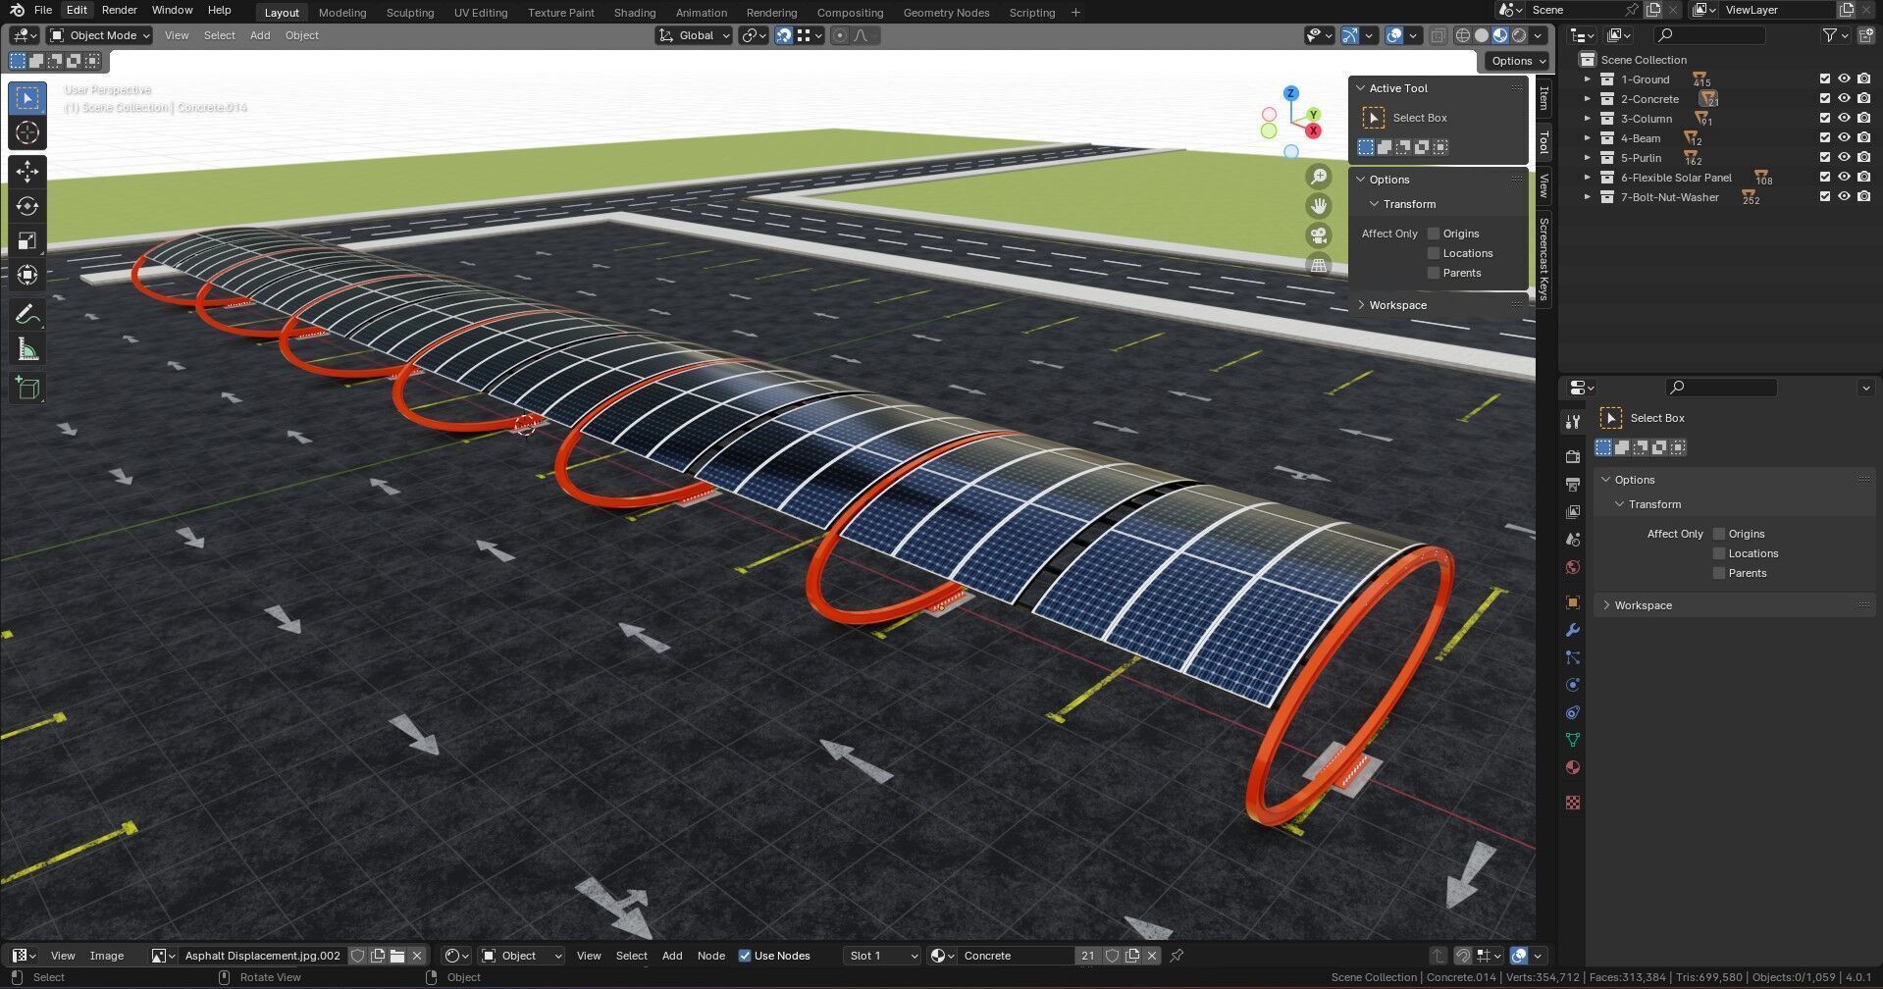Select the Annotate pencil tool
The height and width of the screenshot is (989, 1883).
pos(27,315)
